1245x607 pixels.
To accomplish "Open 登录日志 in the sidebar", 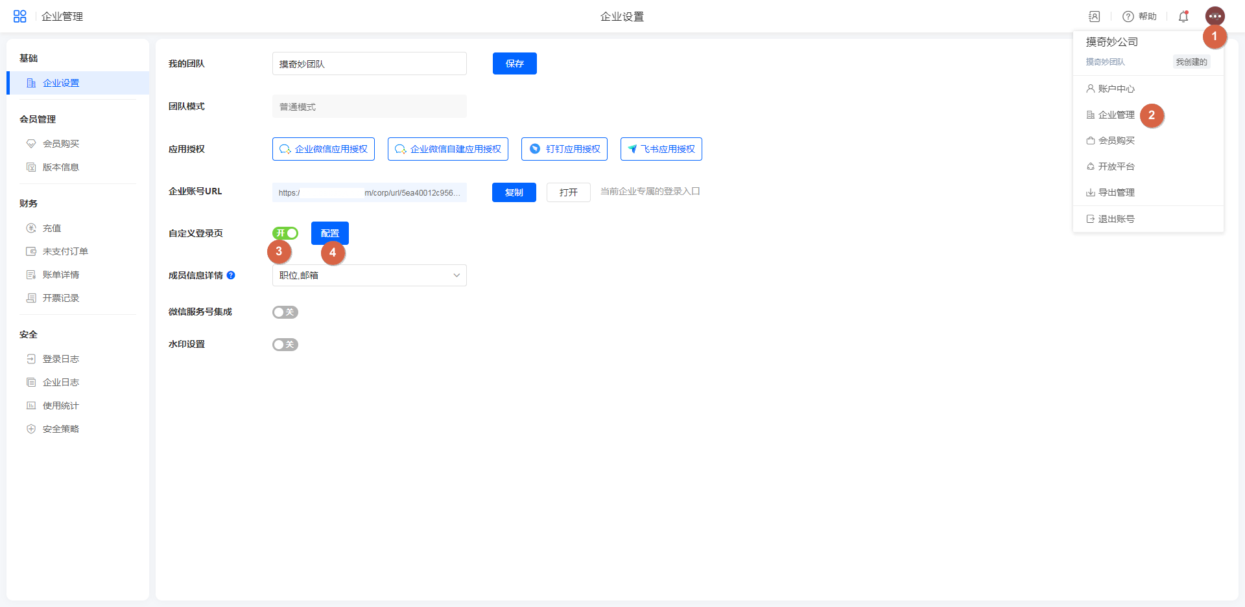I will (60, 359).
